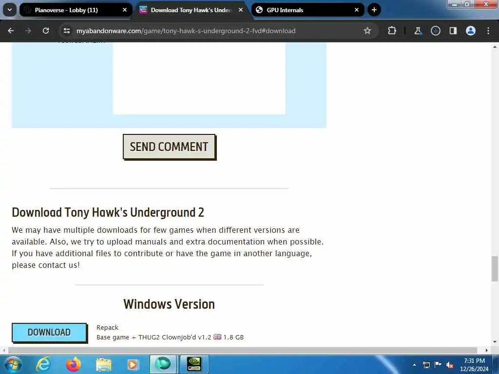The height and width of the screenshot is (374, 499).
Task: View site information icon in address bar
Action: point(66,31)
